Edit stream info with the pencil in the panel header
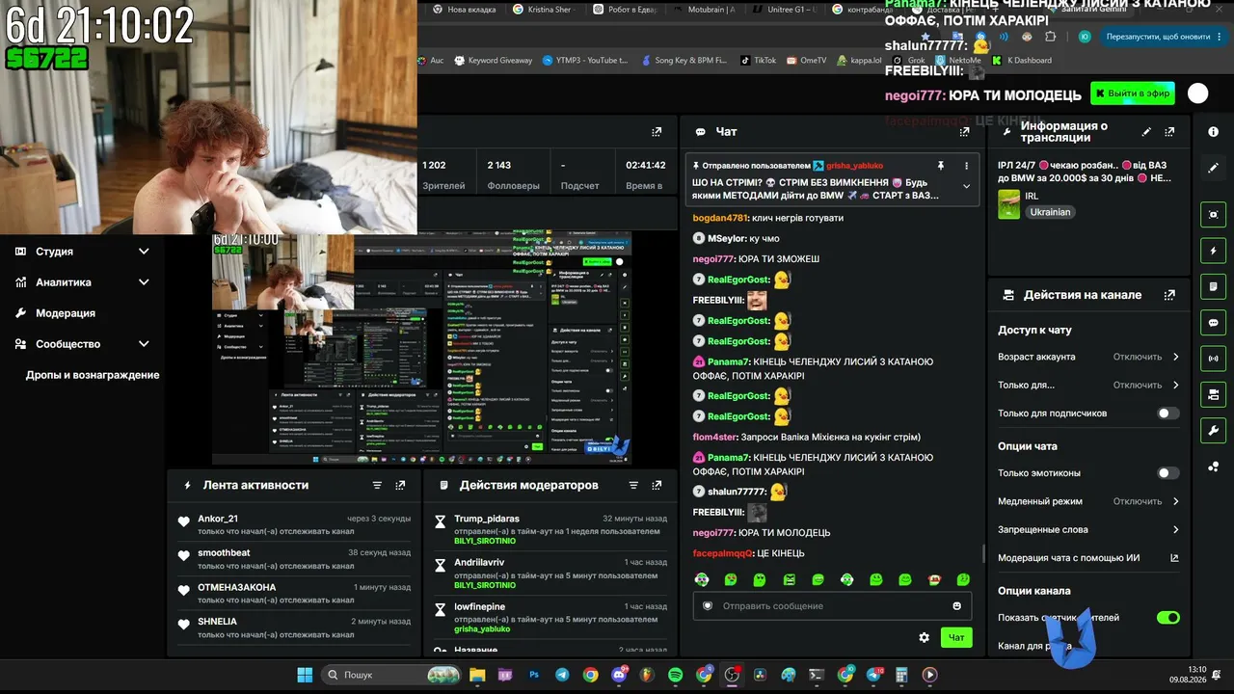 tap(1146, 132)
